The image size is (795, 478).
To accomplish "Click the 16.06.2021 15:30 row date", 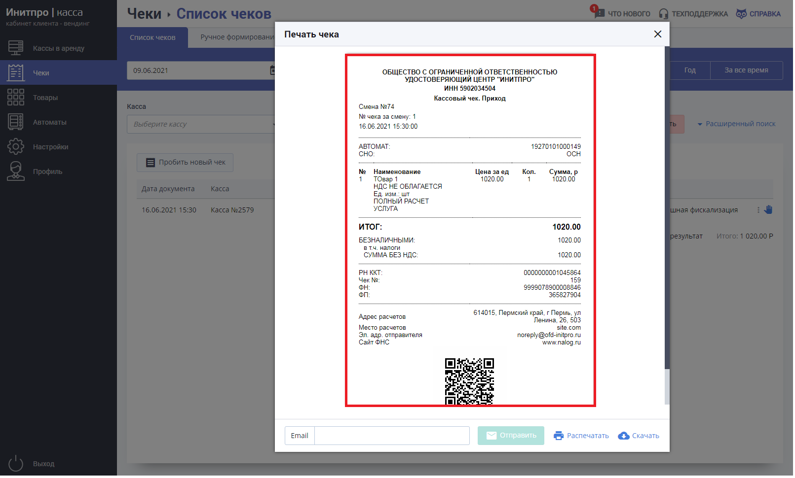I will 169,210.
